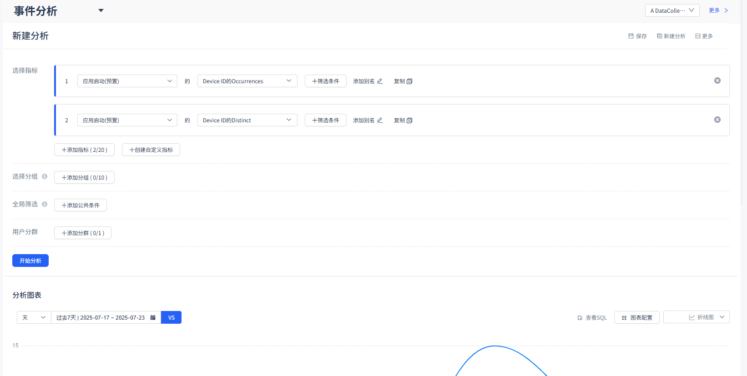The height and width of the screenshot is (376, 747).
Task: Click 添加指标 (2/20) button
Action: pyautogui.click(x=84, y=150)
